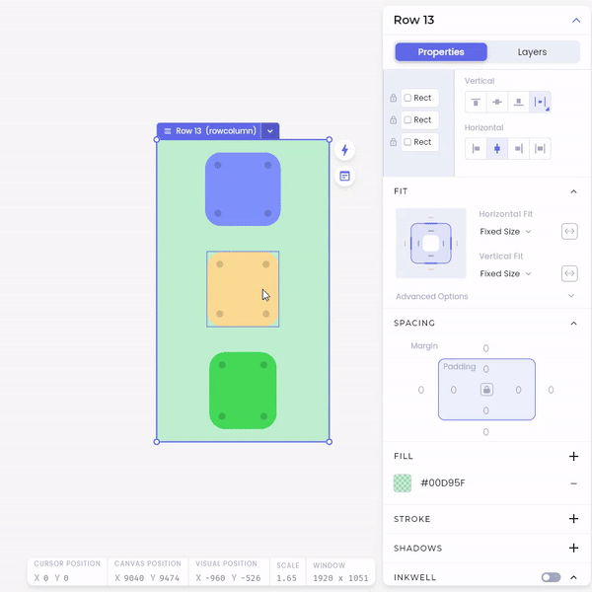Check the first Rect checkbox
592x592 pixels.
[407, 98]
